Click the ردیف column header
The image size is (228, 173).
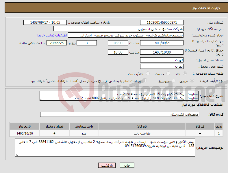click(219, 126)
